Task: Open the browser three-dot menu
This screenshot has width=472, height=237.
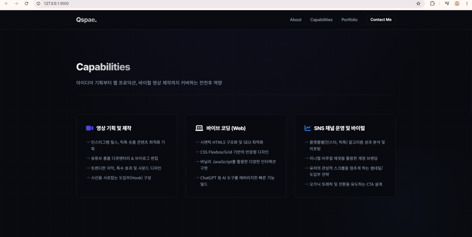Action: 467,4
